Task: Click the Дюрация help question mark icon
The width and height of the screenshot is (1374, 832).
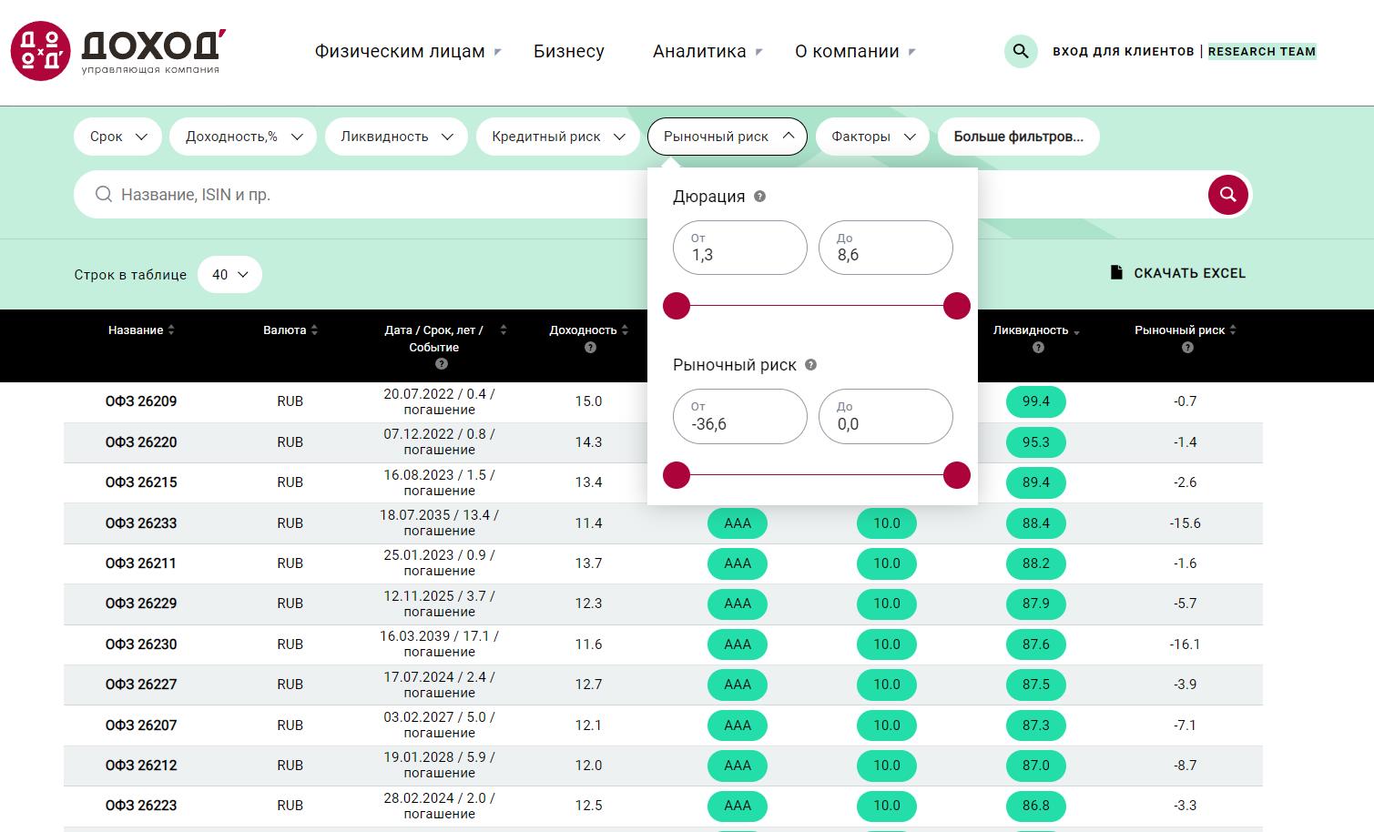Action: click(760, 197)
